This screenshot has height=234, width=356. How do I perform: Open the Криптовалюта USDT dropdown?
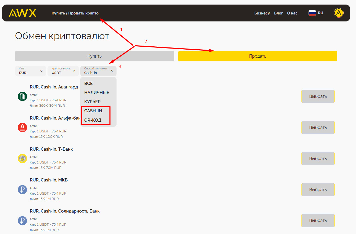point(63,71)
